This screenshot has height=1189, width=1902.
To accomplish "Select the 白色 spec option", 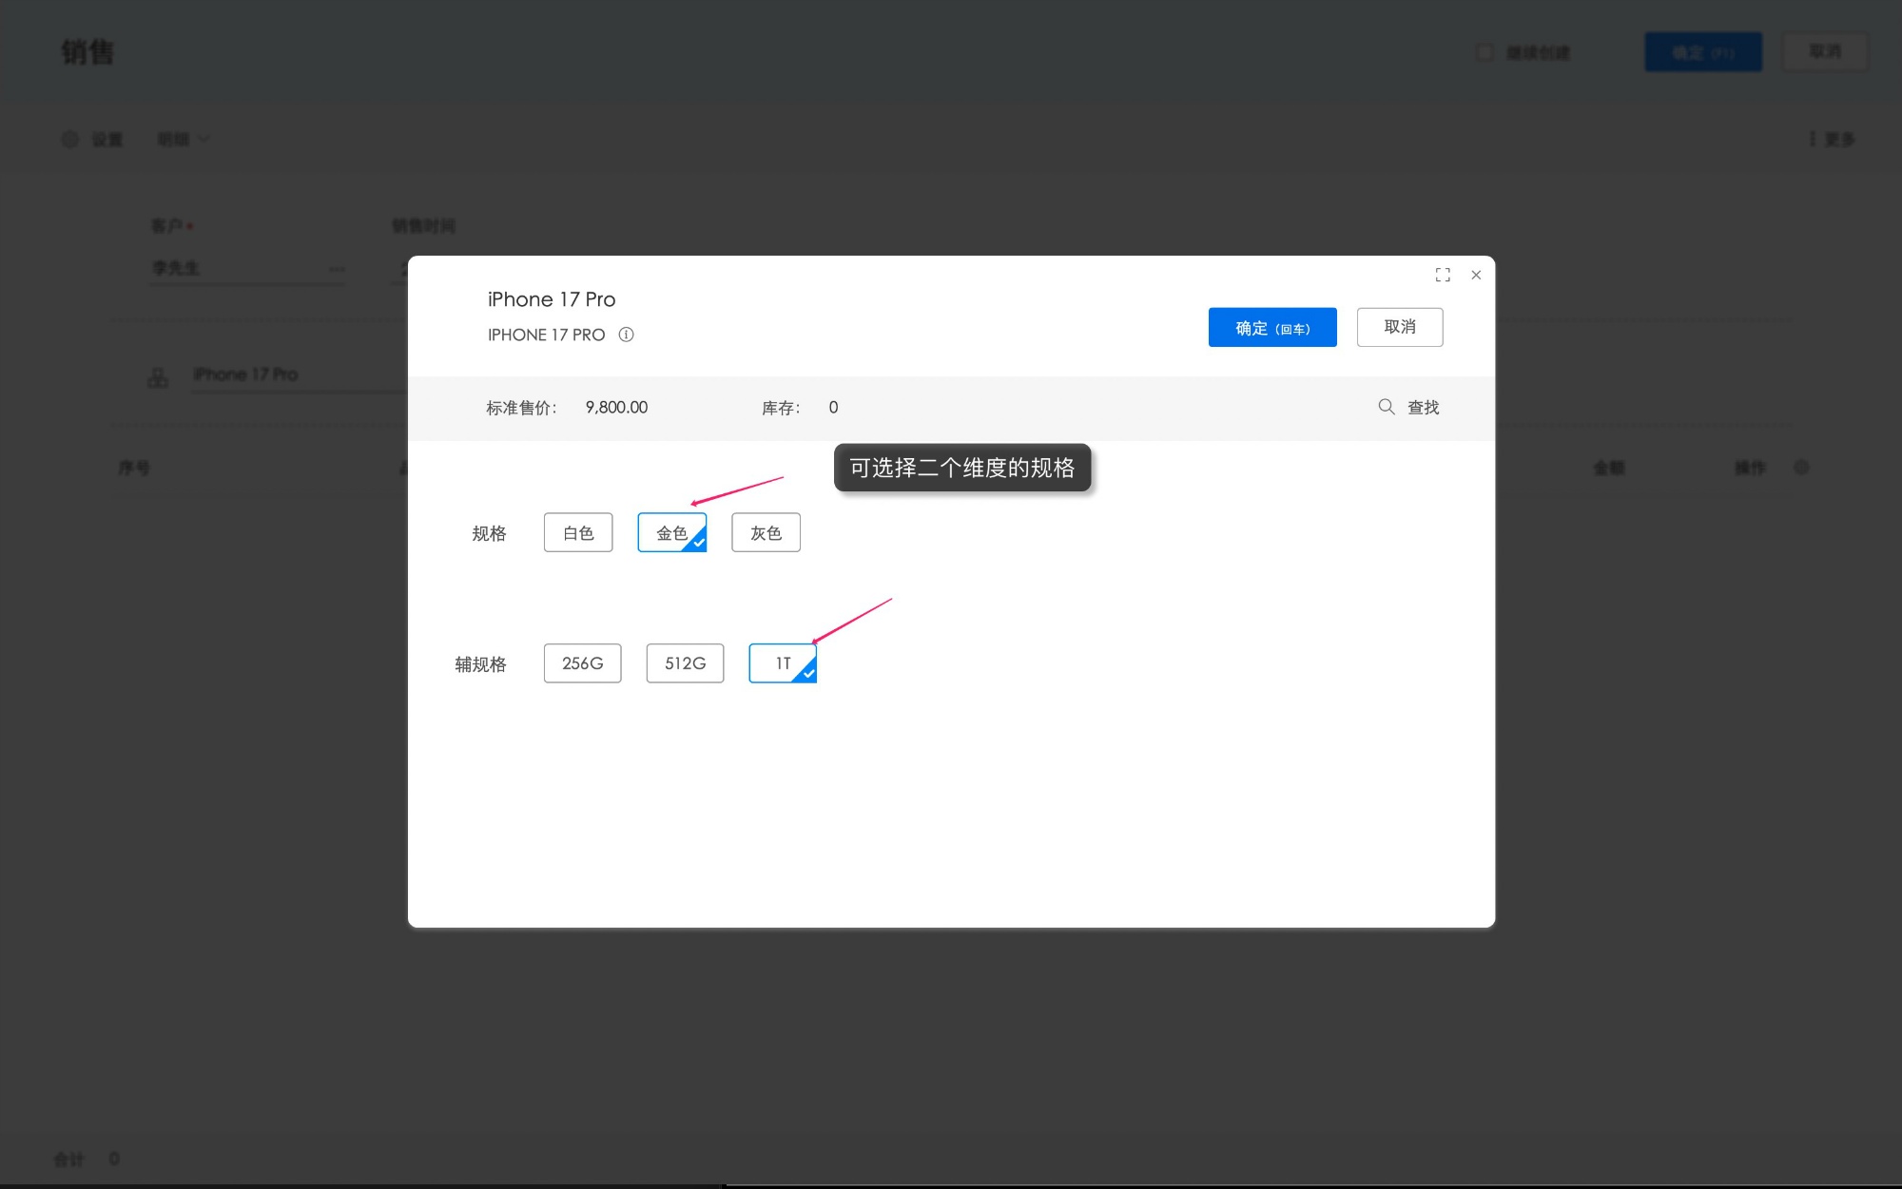I will coord(578,532).
